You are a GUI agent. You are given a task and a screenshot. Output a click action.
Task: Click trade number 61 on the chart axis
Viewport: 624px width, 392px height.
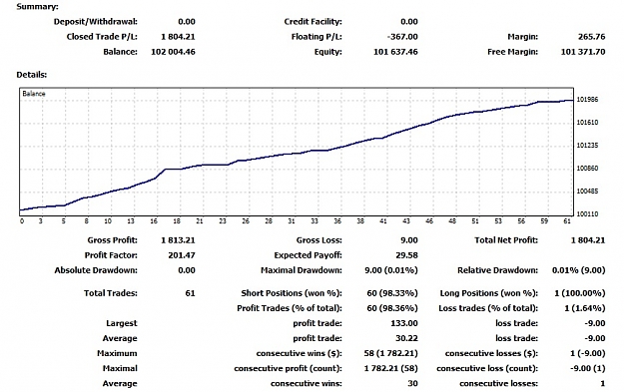(567, 221)
